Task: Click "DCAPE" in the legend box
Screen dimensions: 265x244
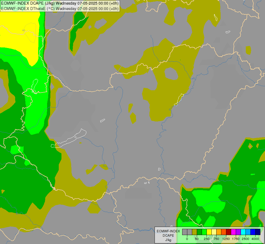Action: [168, 236]
